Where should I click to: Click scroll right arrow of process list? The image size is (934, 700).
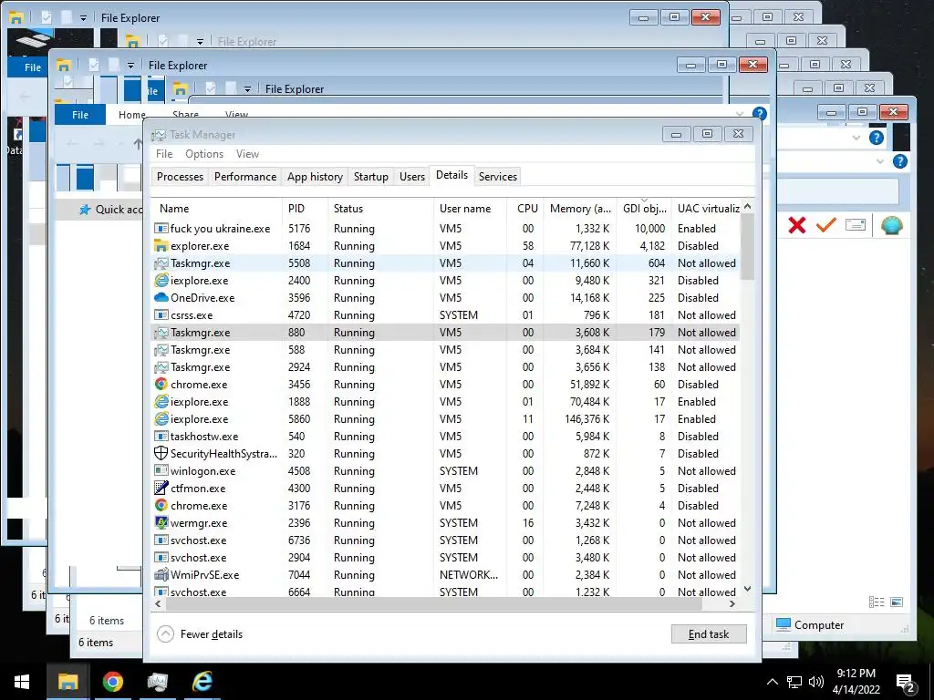(x=732, y=603)
